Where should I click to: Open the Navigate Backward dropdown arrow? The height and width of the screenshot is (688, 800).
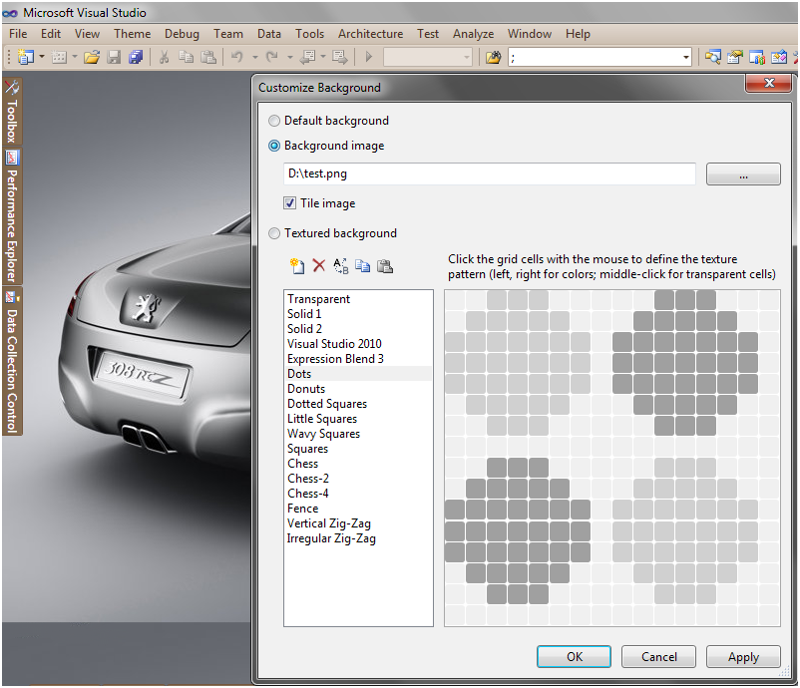click(323, 57)
